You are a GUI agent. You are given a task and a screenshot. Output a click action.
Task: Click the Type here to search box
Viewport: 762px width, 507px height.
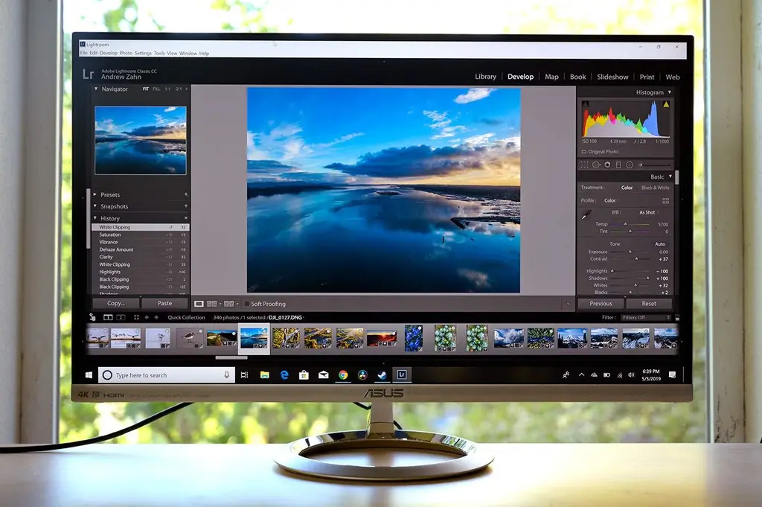pyautogui.click(x=167, y=374)
